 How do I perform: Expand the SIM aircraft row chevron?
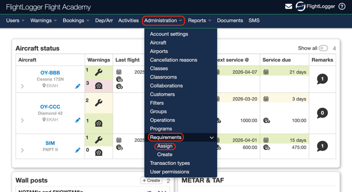[x=22, y=150]
